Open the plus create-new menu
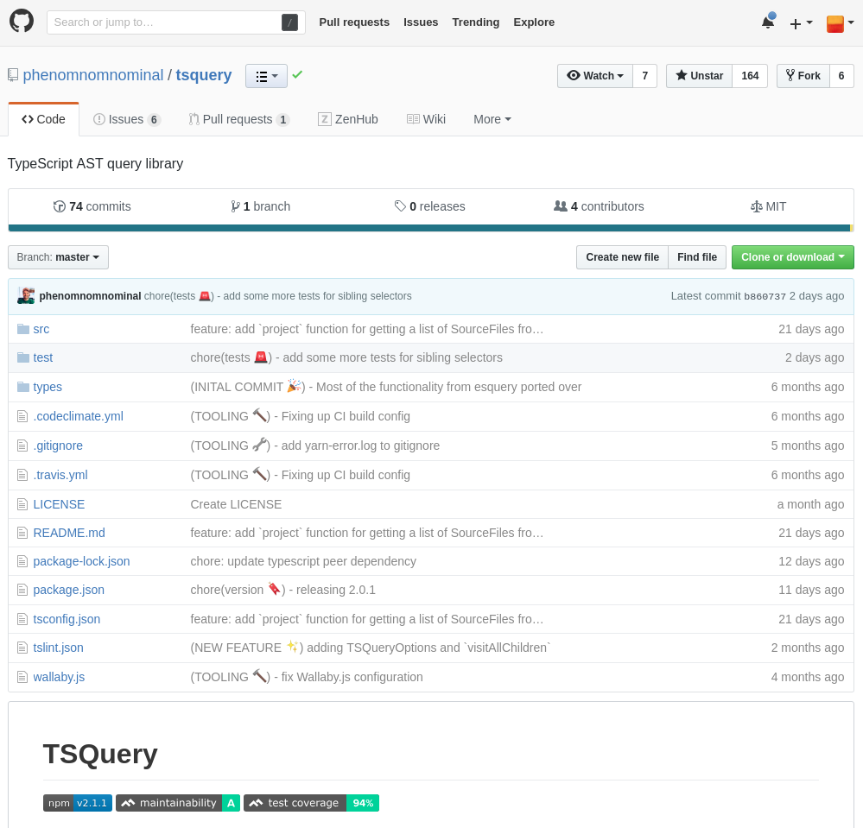 click(801, 23)
